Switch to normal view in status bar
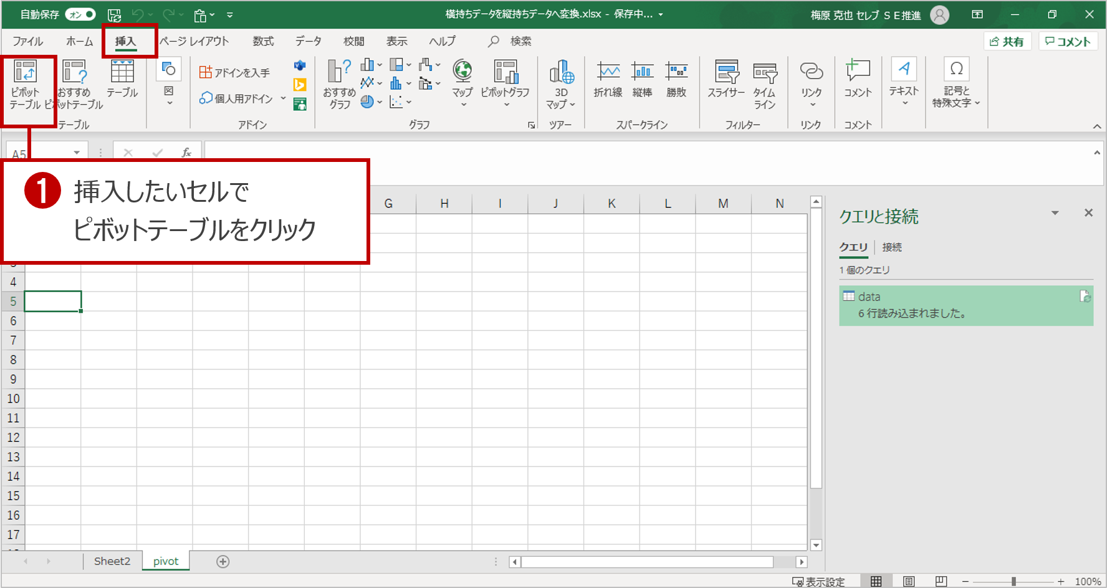The height and width of the screenshot is (588, 1107). pos(876,581)
